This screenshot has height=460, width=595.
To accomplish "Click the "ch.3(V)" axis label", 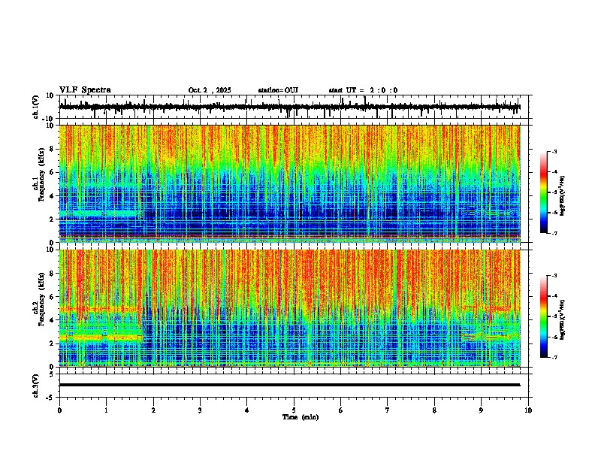I will point(36,386).
